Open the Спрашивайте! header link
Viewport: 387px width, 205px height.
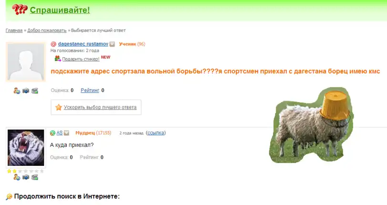pos(60,10)
